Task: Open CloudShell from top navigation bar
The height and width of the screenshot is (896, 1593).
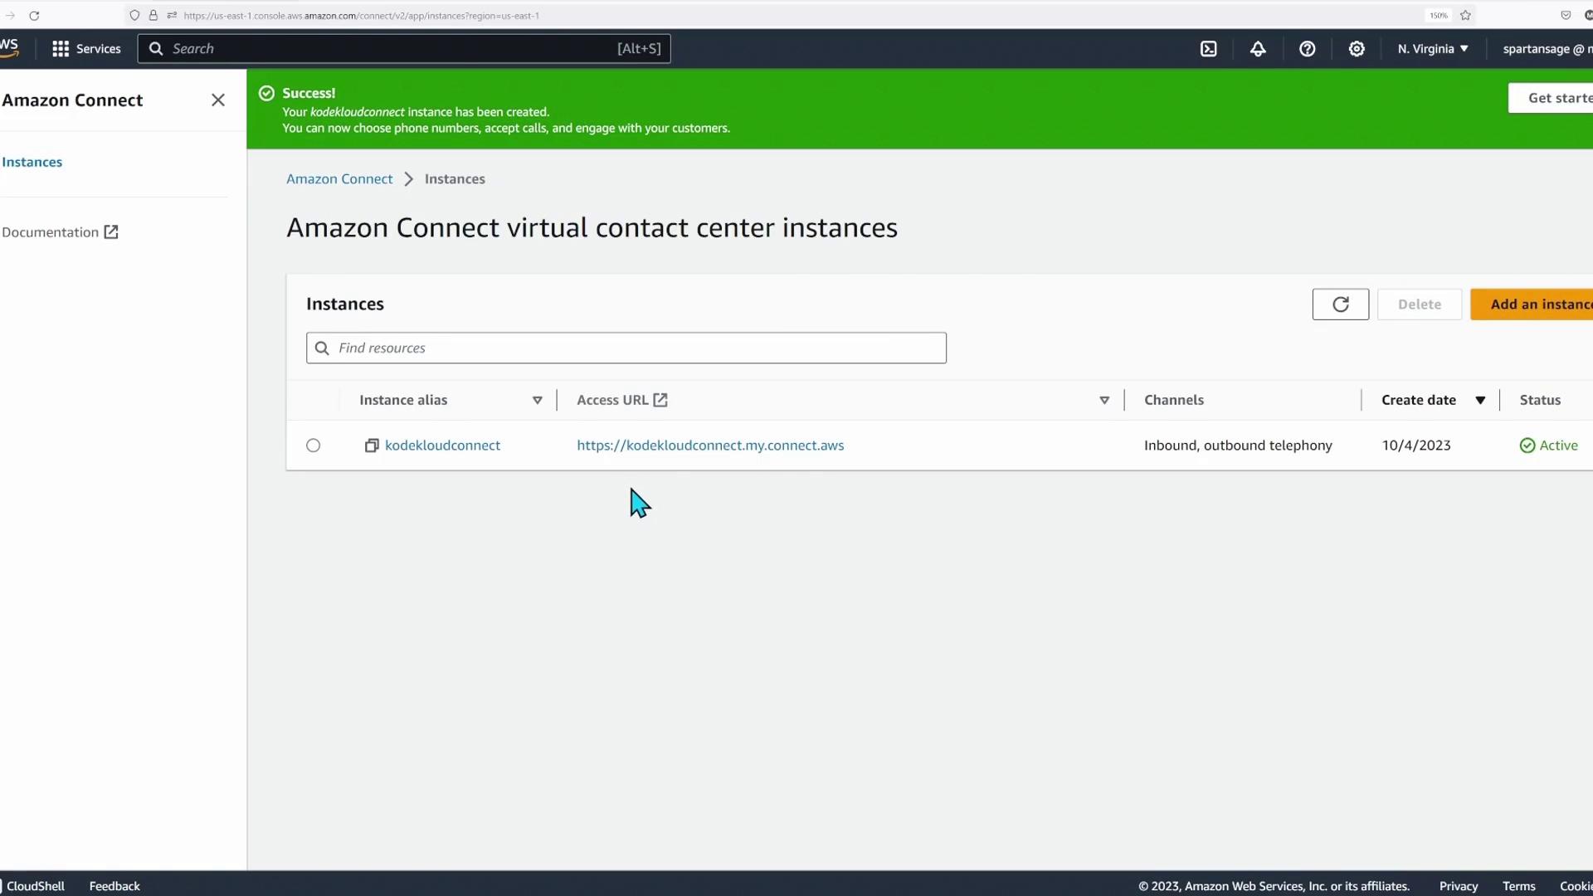Action: (1209, 49)
